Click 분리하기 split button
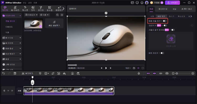This screenshot has width=197, height=104. (27, 73)
